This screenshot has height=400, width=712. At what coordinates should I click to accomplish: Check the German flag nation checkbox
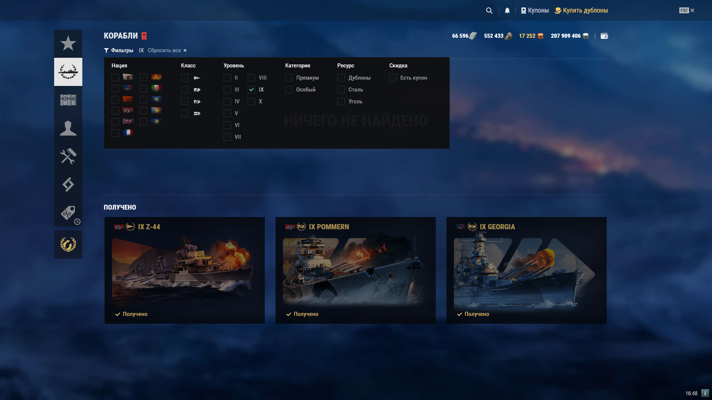[x=115, y=111]
